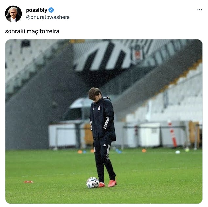This screenshot has width=208, height=207.
Task: Click the word "maç" in the tweet
Action: pyautogui.click(x=32, y=32)
